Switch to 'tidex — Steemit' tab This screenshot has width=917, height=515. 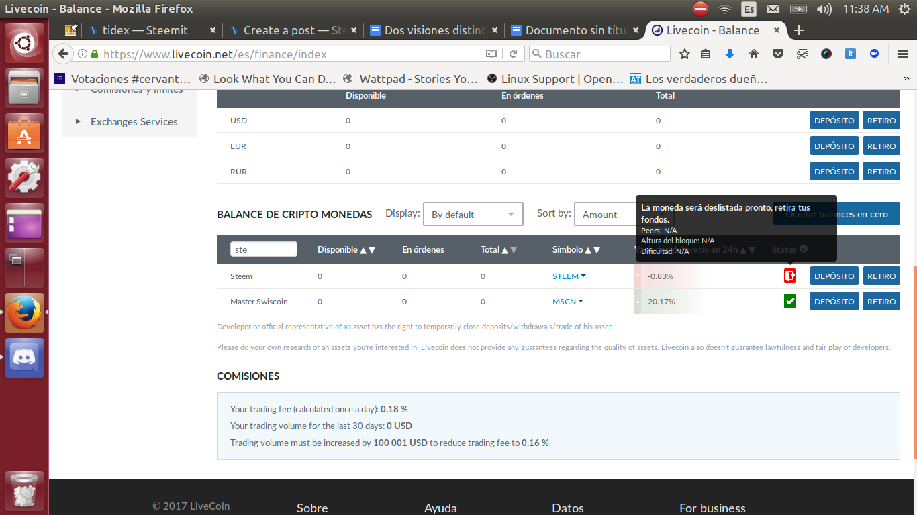click(x=151, y=30)
